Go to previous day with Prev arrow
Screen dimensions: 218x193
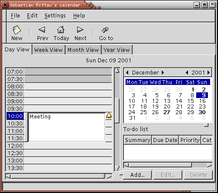click(42, 30)
